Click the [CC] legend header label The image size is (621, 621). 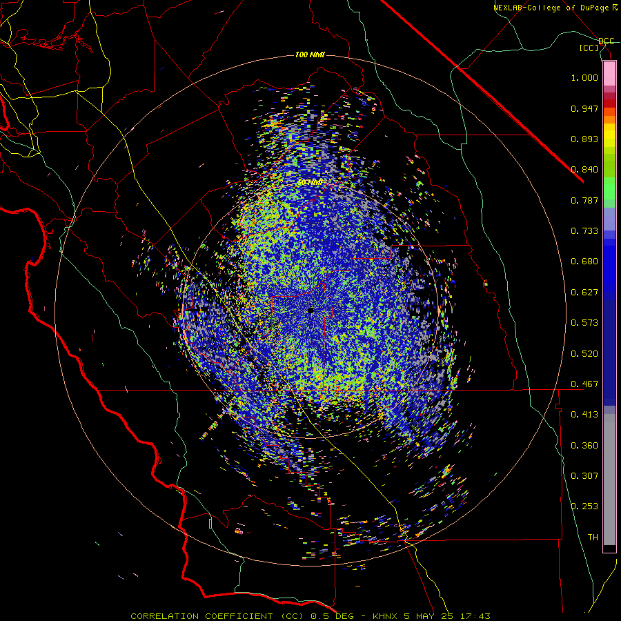point(589,48)
